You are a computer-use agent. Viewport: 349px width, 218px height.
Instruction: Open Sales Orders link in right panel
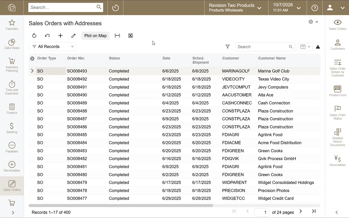[338, 25]
